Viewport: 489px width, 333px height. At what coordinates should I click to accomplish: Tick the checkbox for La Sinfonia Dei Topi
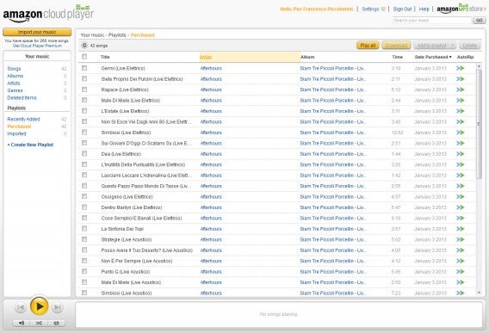click(84, 229)
